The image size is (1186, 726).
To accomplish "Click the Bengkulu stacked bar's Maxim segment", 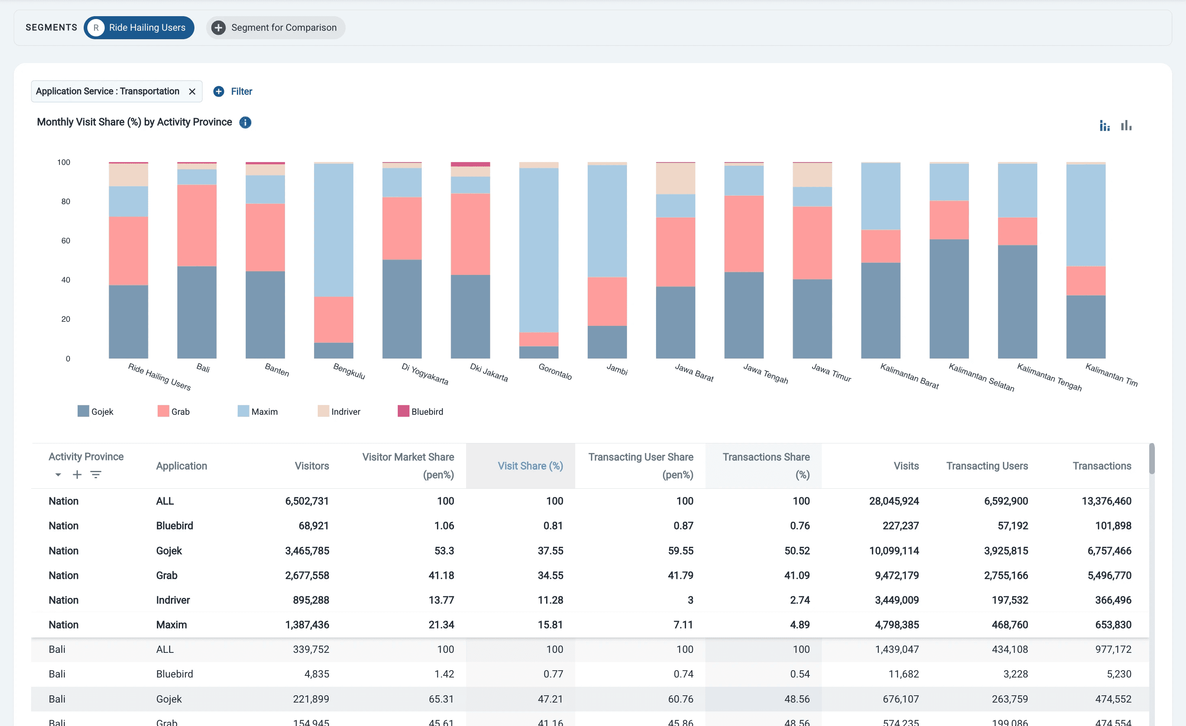I will 333,230.
